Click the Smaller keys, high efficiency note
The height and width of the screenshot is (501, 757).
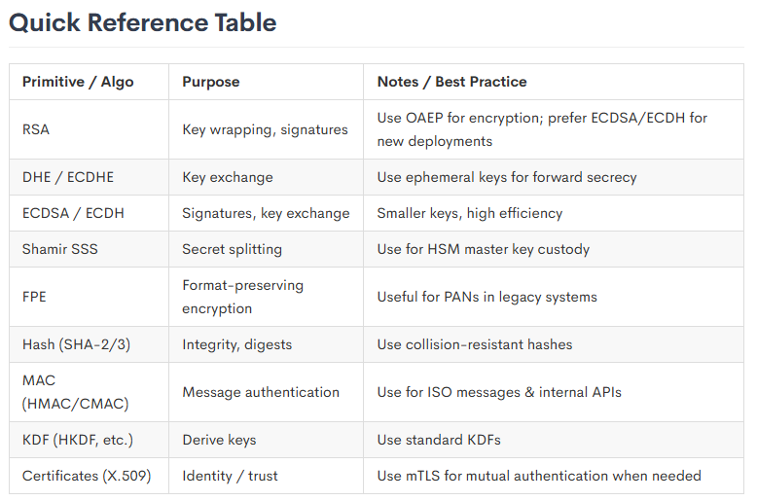470,213
